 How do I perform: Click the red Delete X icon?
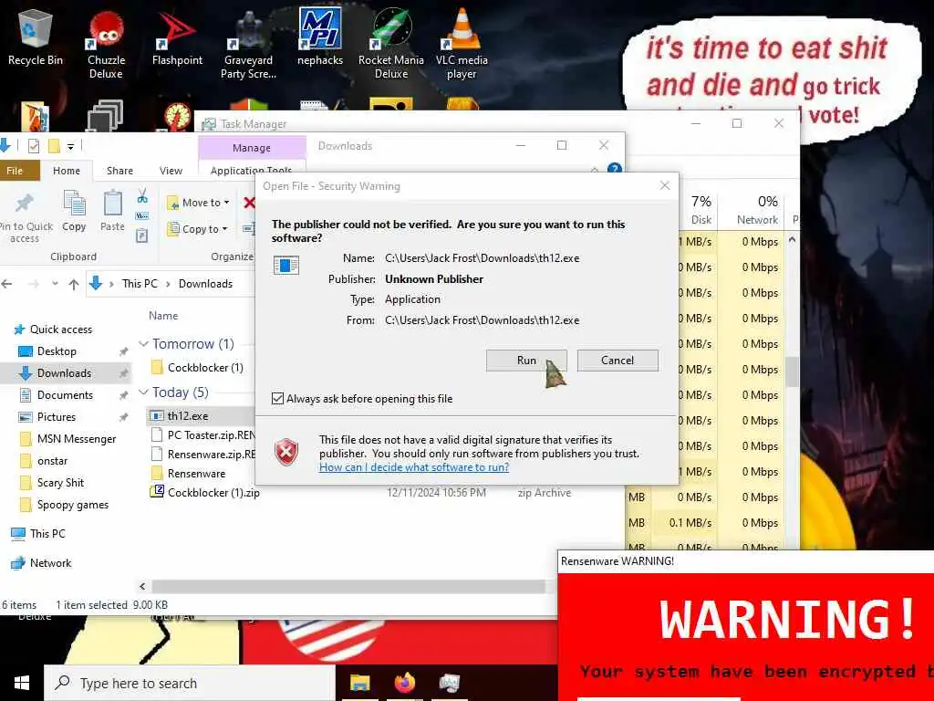[249, 203]
